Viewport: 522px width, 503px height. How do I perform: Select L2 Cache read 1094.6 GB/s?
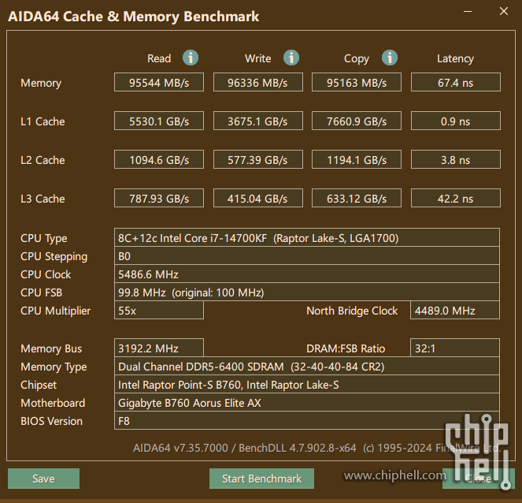tap(159, 160)
